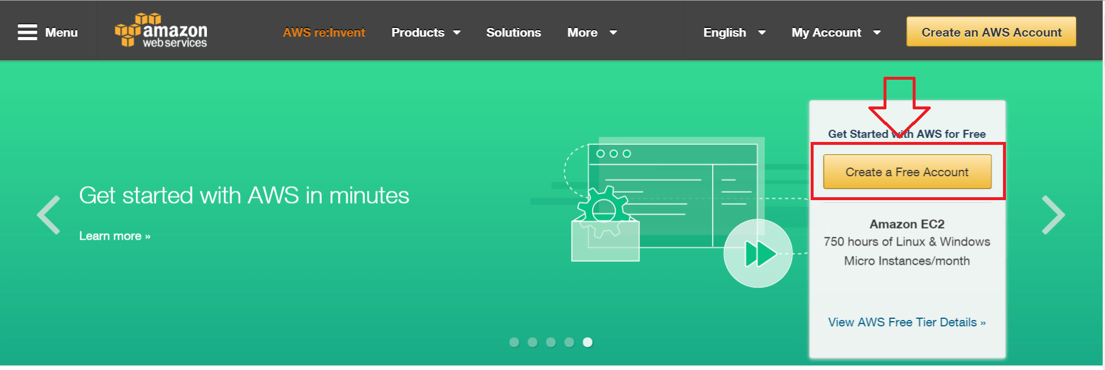Select the fifth active carousel dot
Screen dimensions: 1105x370
(588, 342)
